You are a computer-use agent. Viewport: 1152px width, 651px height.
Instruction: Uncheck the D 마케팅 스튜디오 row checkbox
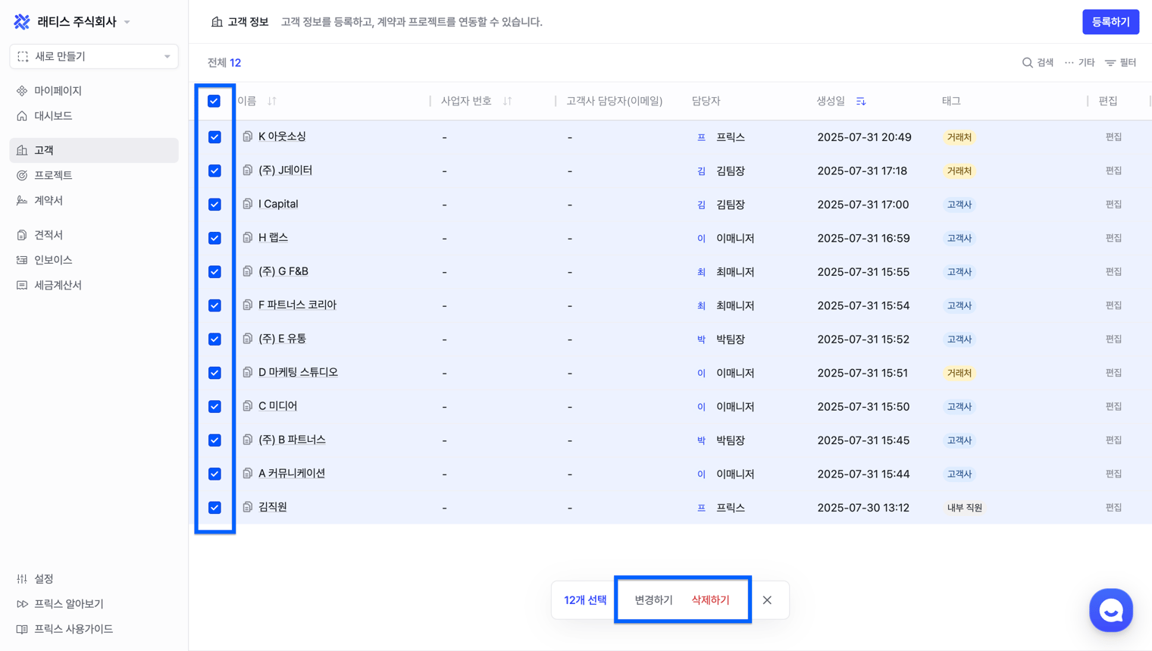214,373
